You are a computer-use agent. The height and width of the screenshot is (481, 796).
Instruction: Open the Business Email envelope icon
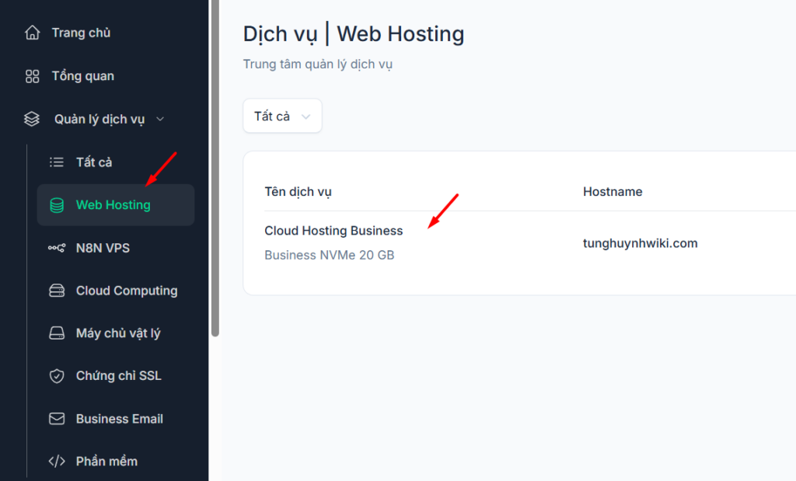(x=57, y=419)
